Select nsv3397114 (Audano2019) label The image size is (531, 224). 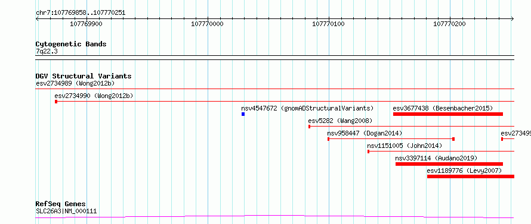tap(436, 158)
